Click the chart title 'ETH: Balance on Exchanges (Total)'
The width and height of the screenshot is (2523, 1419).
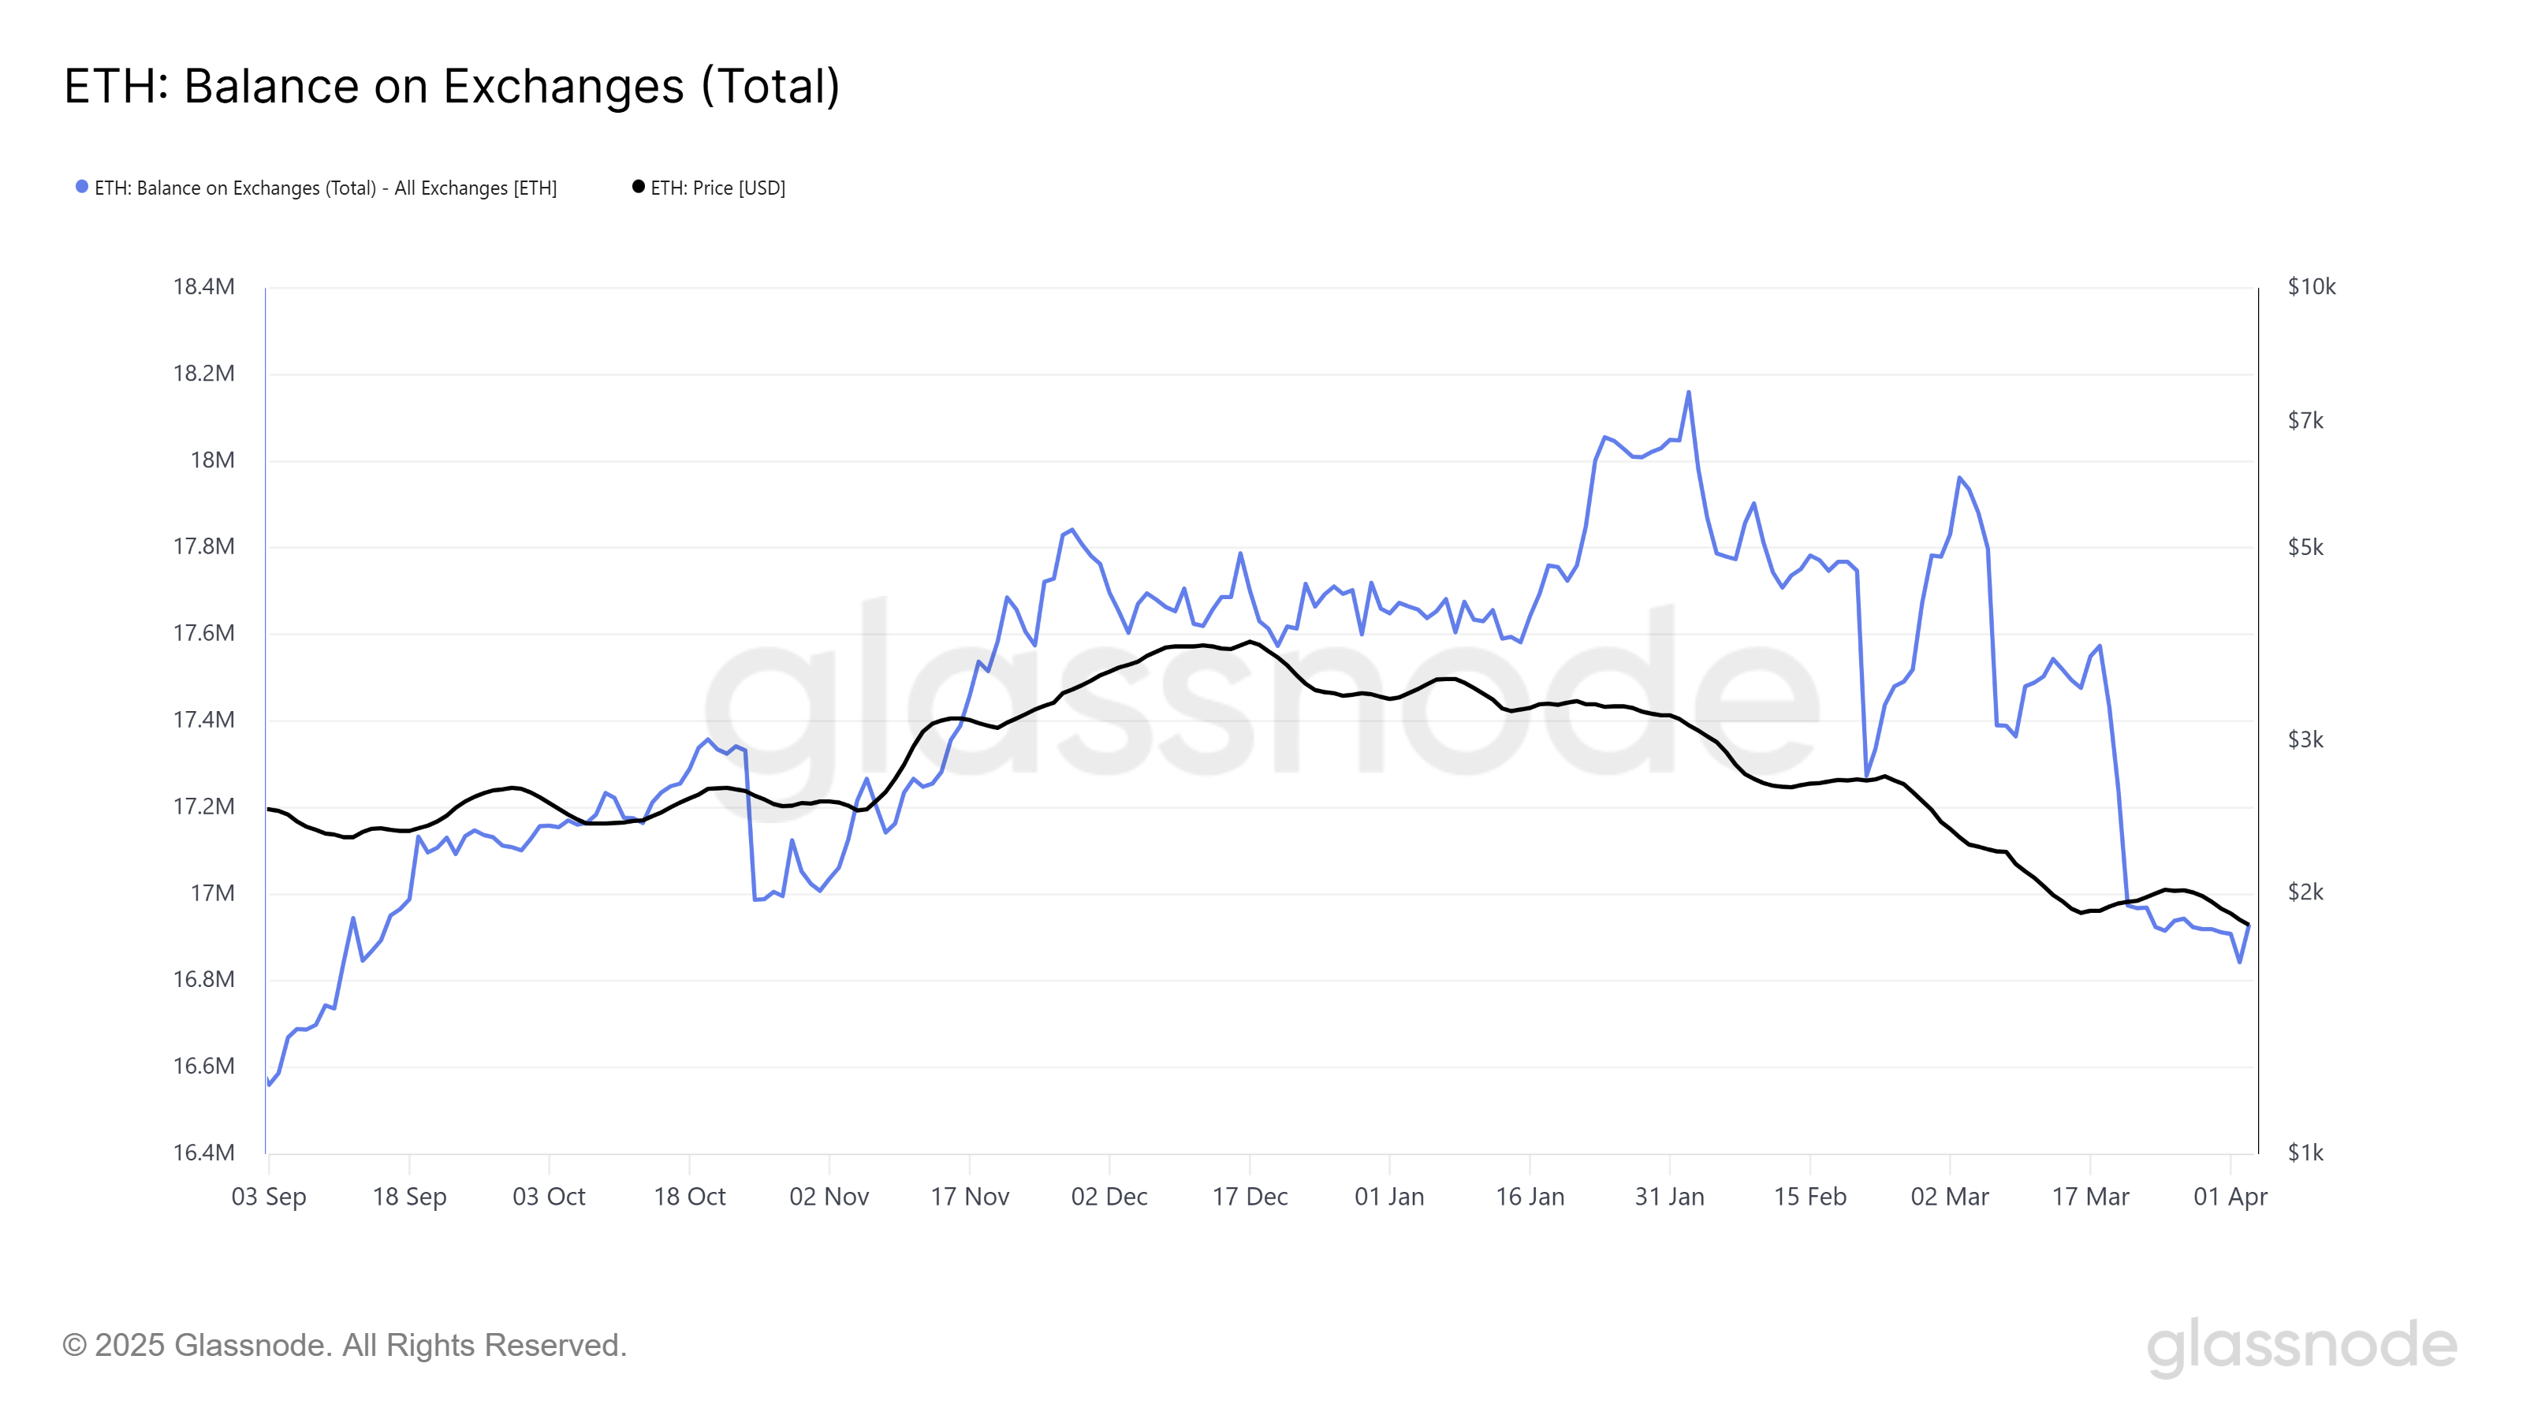(452, 86)
